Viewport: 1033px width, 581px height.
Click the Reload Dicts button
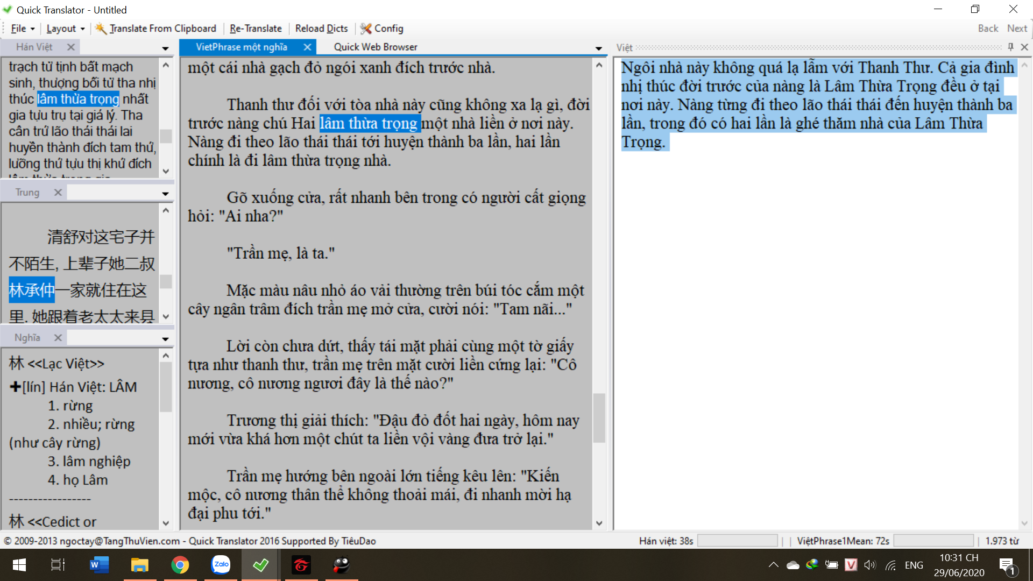click(321, 29)
